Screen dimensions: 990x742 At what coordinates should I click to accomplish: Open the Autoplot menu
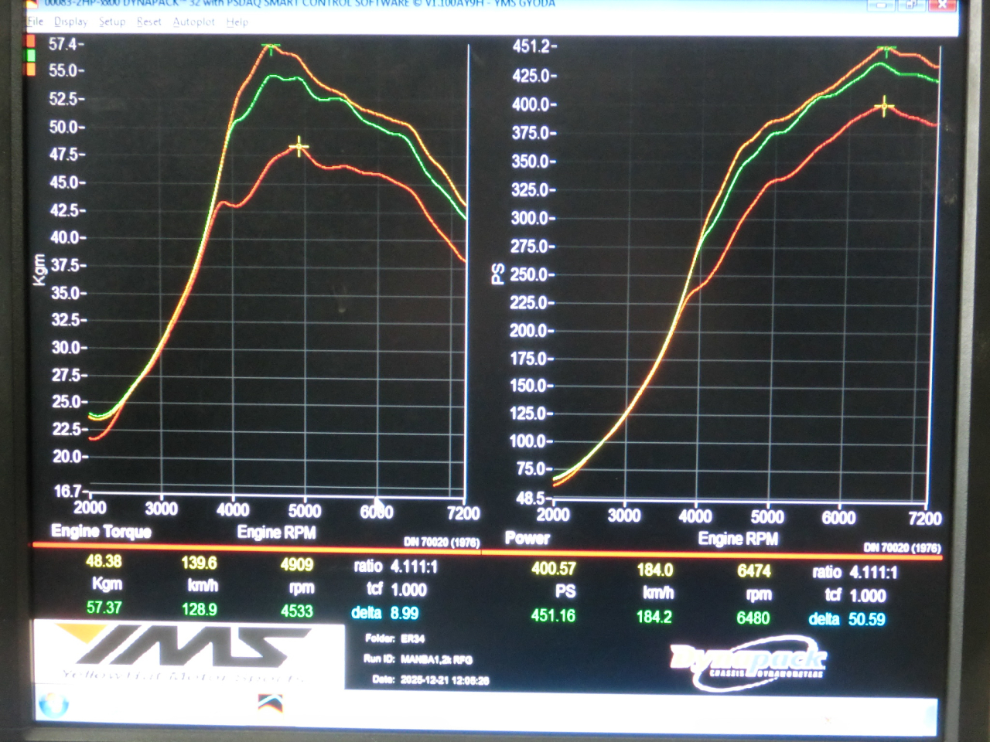click(193, 22)
